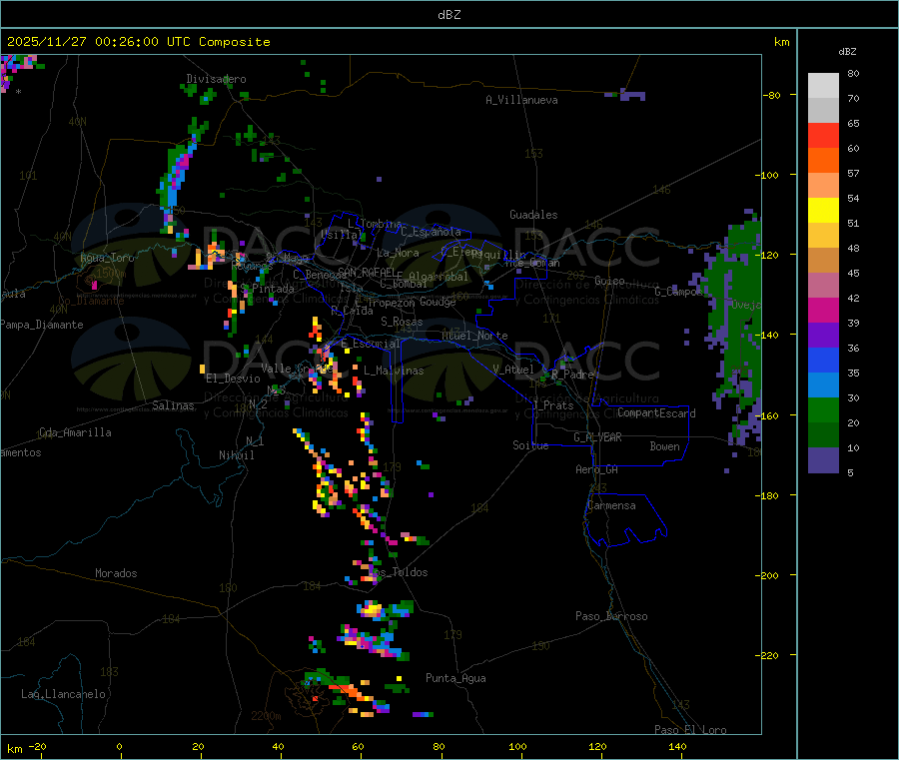Click the green 20 dBZ legend swatch
The image size is (899, 760).
[x=823, y=409]
